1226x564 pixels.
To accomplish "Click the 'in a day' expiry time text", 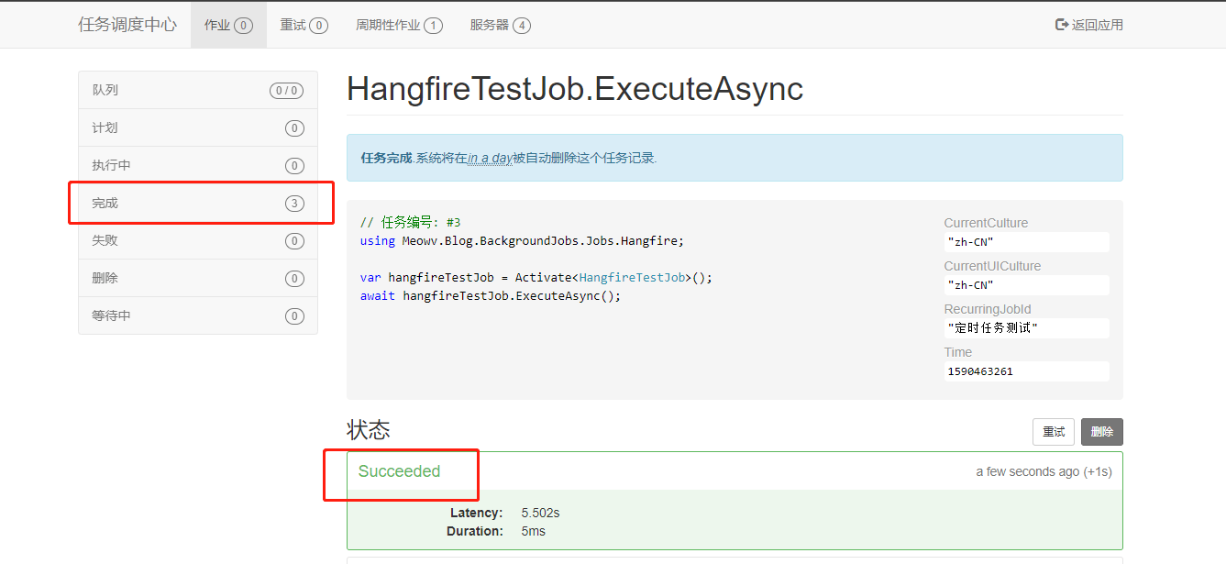I will tap(490, 158).
